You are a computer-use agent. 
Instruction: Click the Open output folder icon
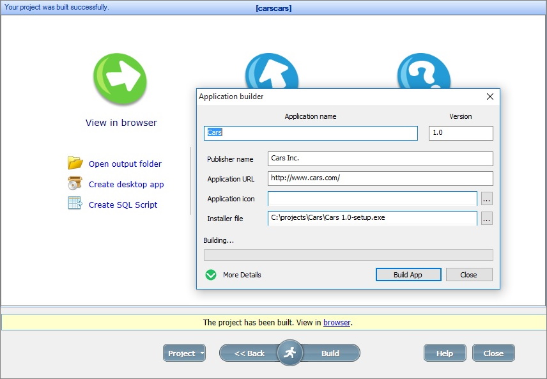pyautogui.click(x=75, y=164)
